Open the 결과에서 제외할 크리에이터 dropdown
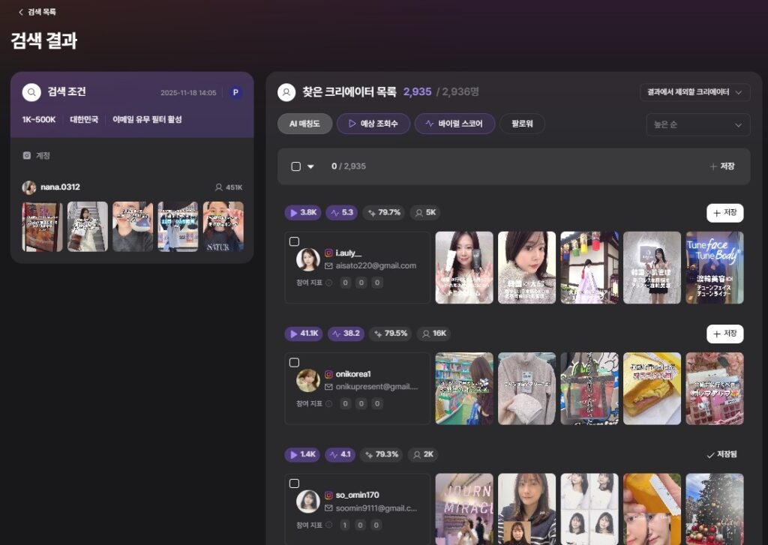Screen dimensions: 768x545 click(695, 92)
